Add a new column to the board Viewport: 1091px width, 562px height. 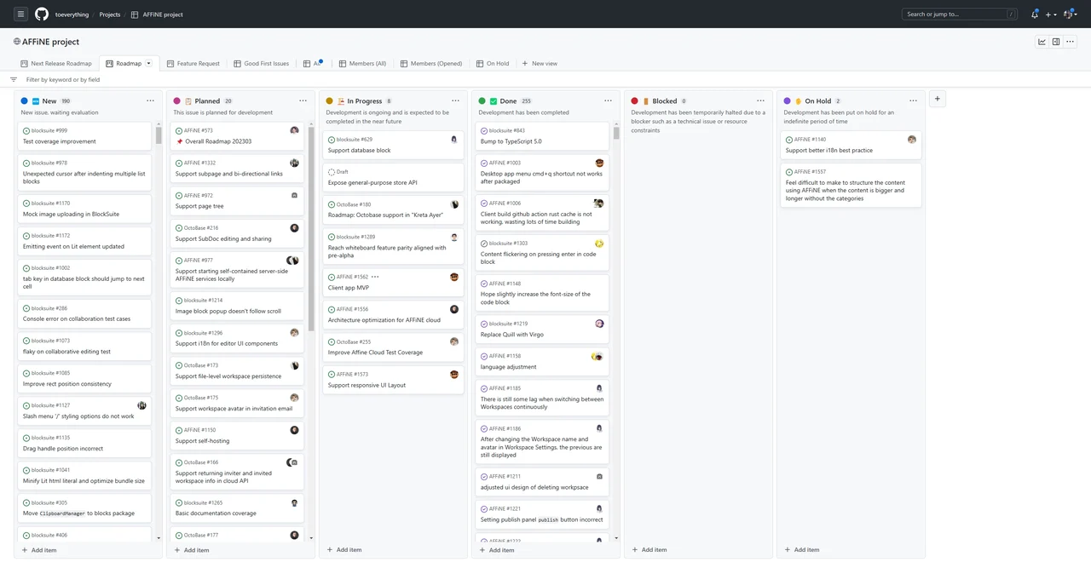[x=937, y=99]
